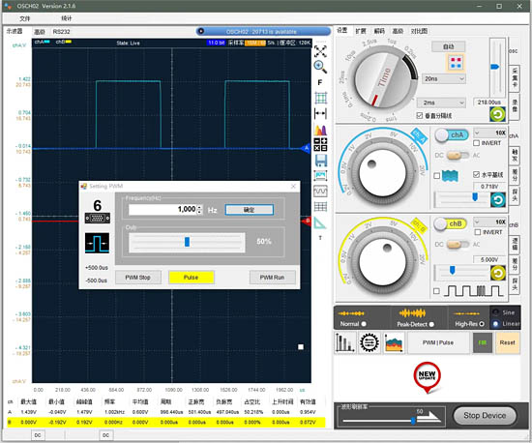Click the horizontal cursor measurement icon
Viewport: 532px width, 443px height.
(x=320, y=113)
